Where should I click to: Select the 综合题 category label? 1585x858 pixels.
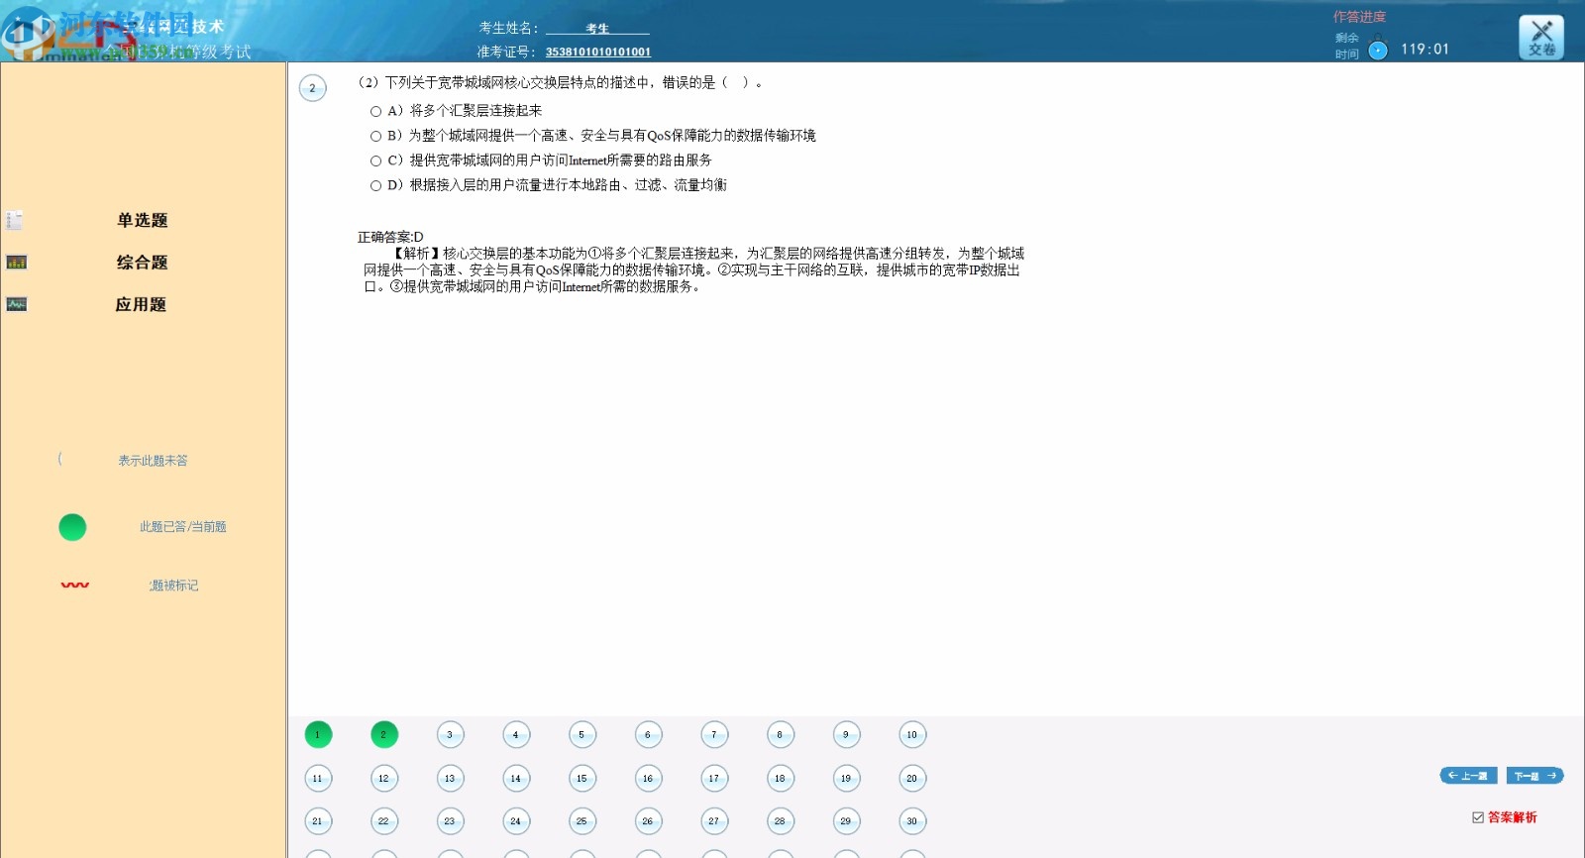(x=143, y=263)
